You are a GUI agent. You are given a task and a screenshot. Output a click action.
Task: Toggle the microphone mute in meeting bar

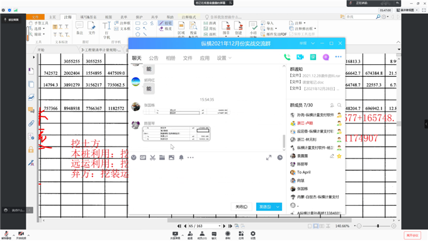[6, 234]
